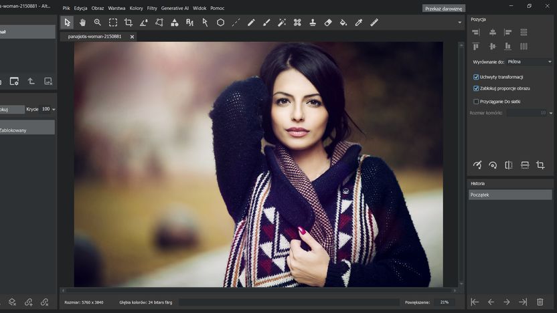Select the Magic Wand tool
Viewport: 557px width, 313px height.
point(282,23)
